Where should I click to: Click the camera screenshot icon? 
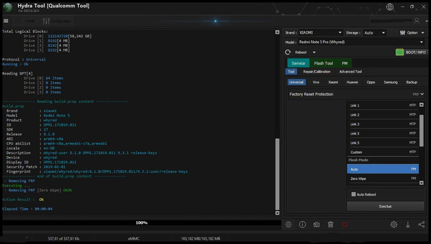click(317, 225)
